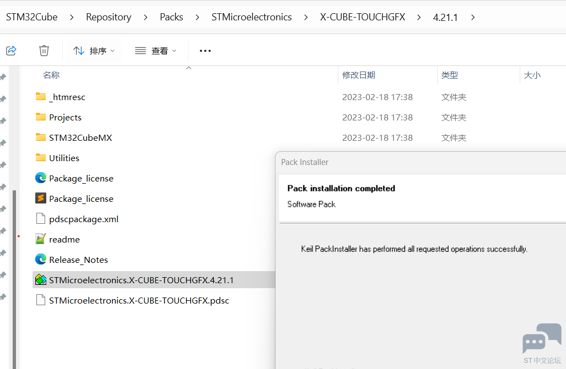Click the Release_Notes file name

click(x=78, y=260)
